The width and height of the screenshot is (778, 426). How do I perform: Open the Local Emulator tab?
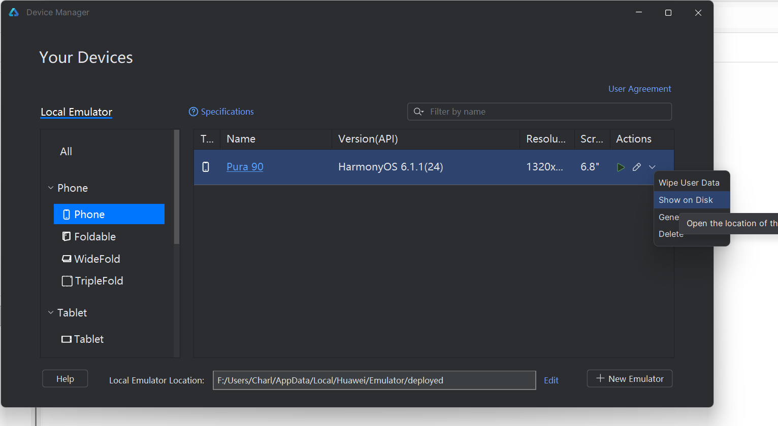coord(76,112)
